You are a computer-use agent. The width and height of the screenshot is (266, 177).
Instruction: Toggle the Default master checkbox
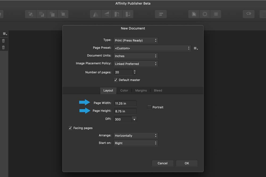[x=116, y=80]
